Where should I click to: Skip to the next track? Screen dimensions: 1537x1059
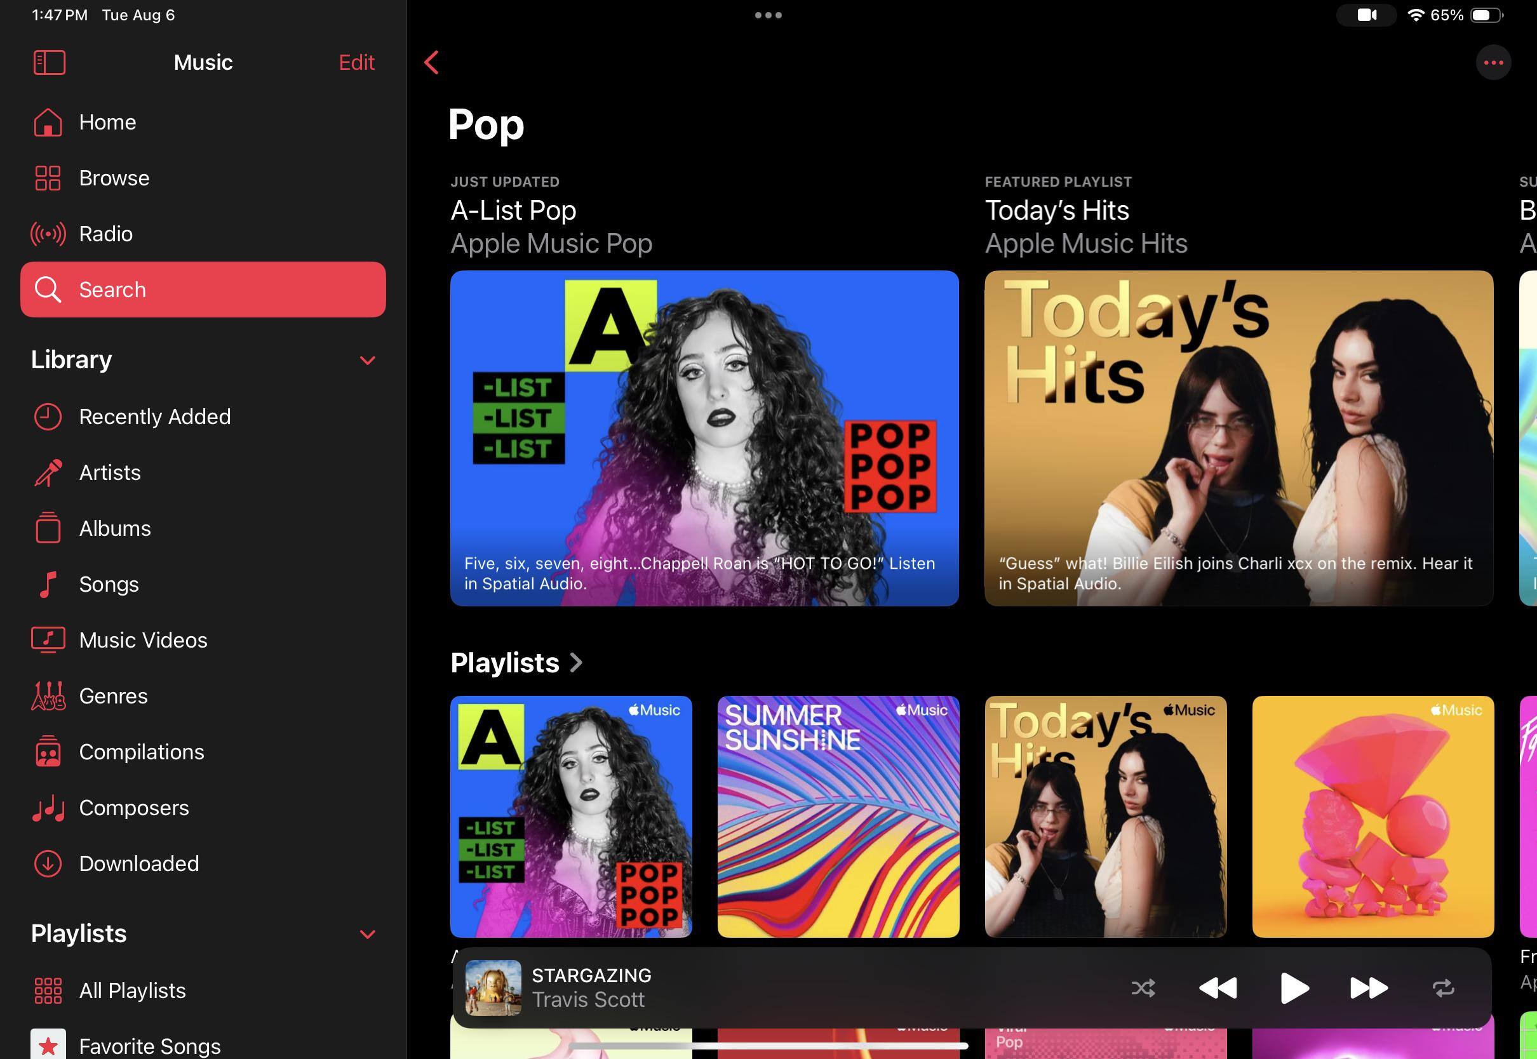[1368, 988]
